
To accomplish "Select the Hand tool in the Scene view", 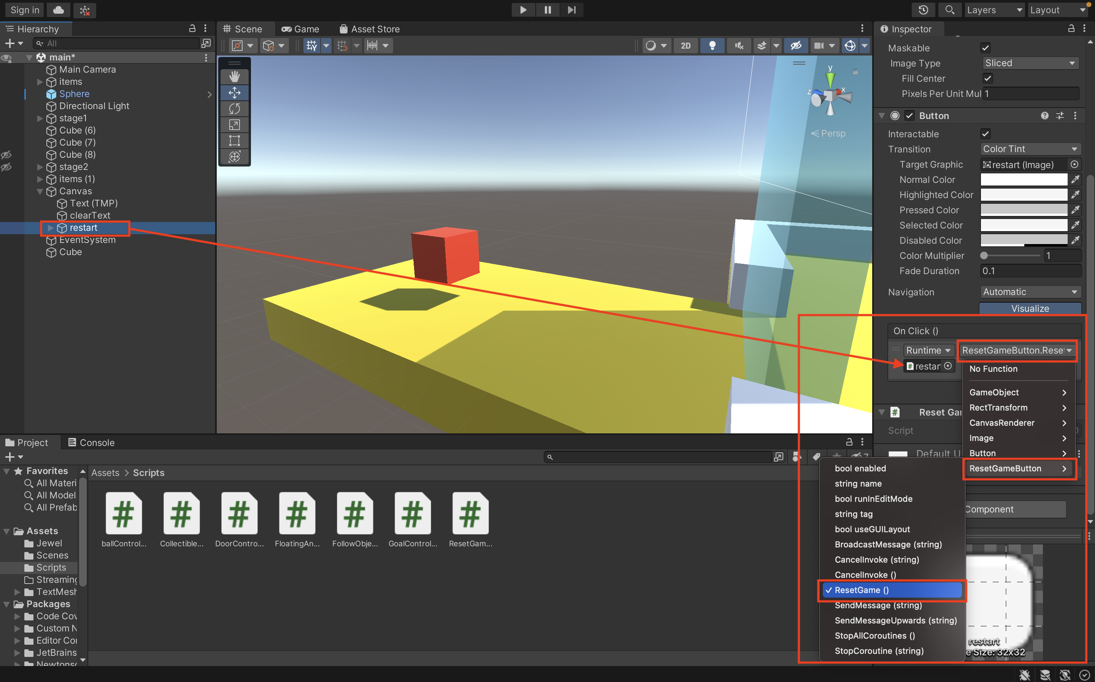I will (234, 76).
